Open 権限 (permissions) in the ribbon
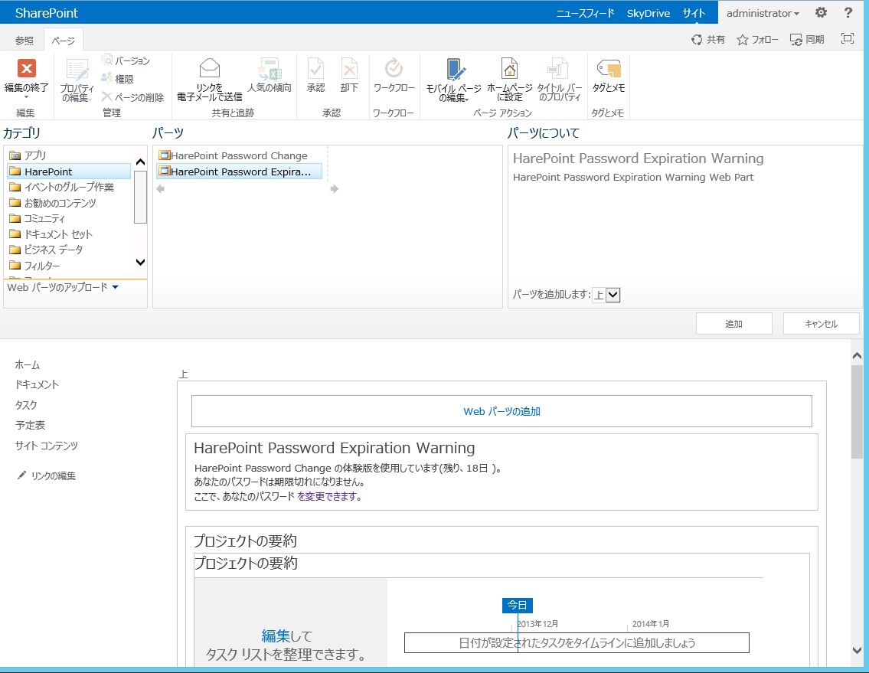This screenshot has width=869, height=673. pos(117,79)
